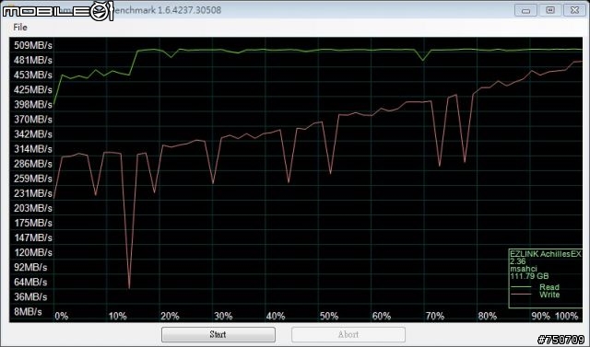Click the 92MB/s axis label

pyautogui.click(x=30, y=267)
